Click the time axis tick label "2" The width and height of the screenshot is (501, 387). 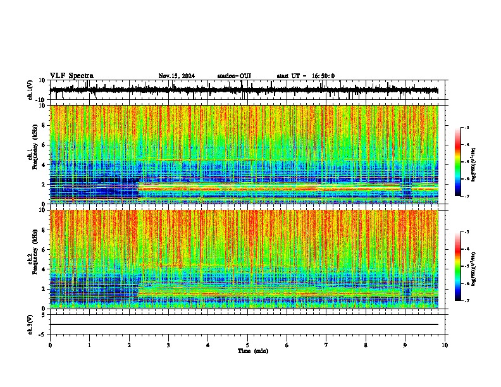(x=129, y=345)
